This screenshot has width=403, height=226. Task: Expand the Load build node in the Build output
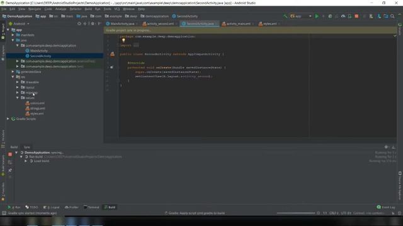click(26, 161)
